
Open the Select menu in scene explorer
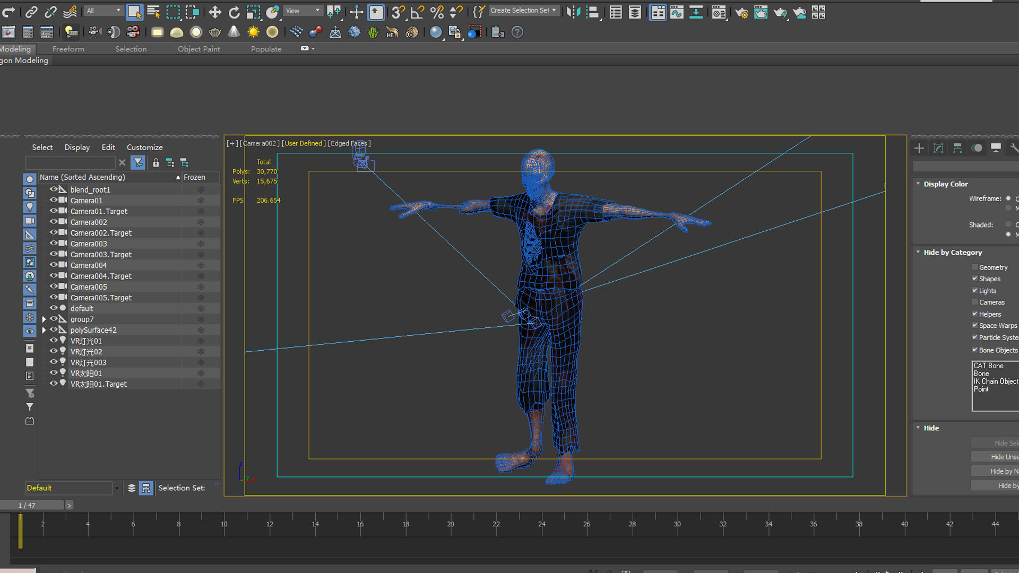42,147
